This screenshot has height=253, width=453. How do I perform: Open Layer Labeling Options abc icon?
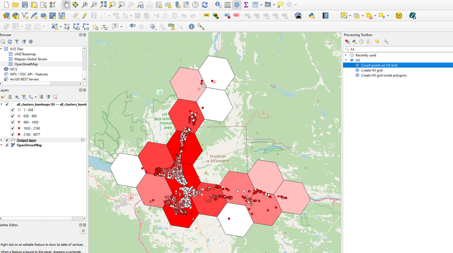(x=206, y=16)
